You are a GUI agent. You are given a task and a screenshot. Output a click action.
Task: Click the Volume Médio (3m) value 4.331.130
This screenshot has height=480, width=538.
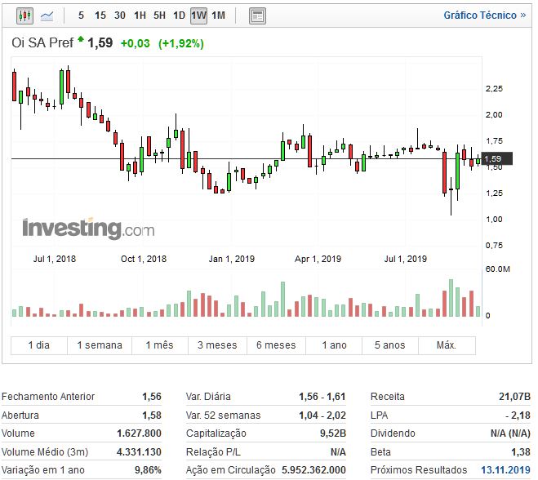point(139,452)
